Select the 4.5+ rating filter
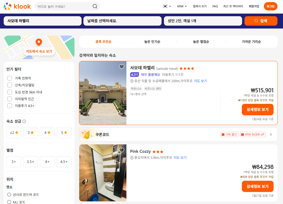283x204 pixels. 64,162
